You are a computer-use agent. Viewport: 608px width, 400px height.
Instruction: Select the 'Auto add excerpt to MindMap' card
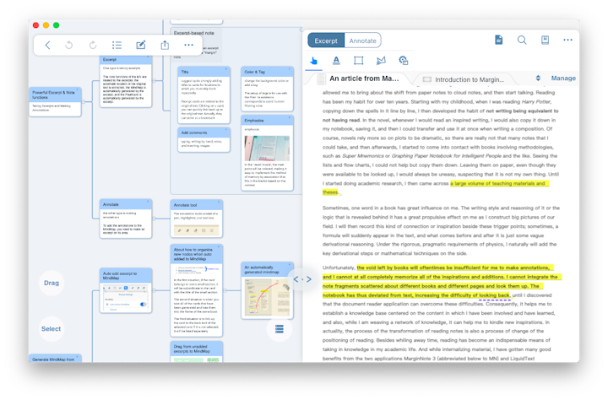pyautogui.click(x=125, y=290)
